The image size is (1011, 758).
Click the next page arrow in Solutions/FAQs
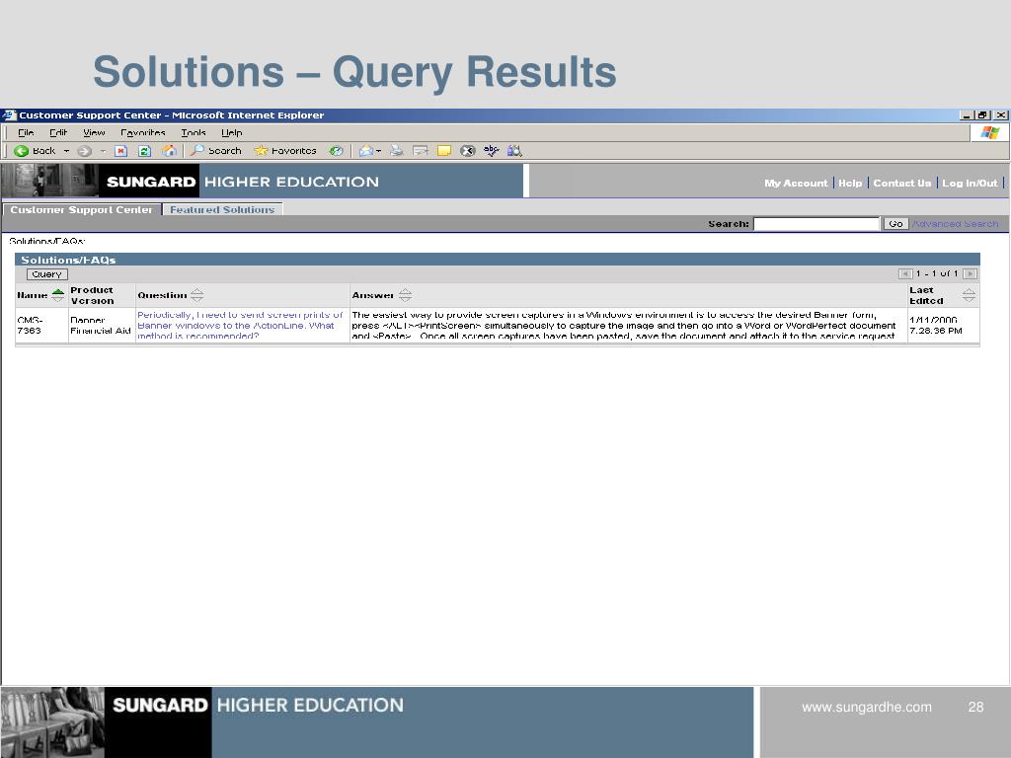970,274
